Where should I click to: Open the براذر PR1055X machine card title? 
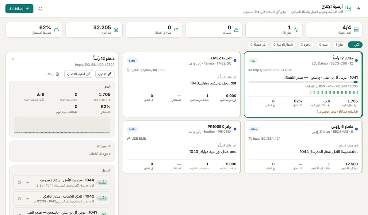220,126
